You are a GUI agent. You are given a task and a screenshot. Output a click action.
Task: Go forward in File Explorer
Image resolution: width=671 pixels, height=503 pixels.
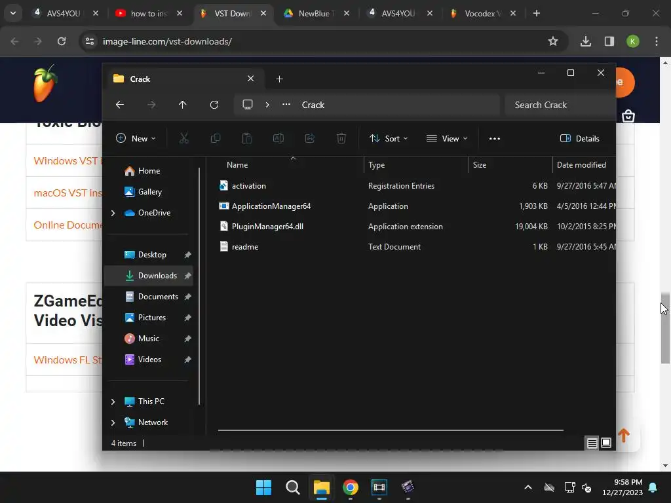(151, 105)
